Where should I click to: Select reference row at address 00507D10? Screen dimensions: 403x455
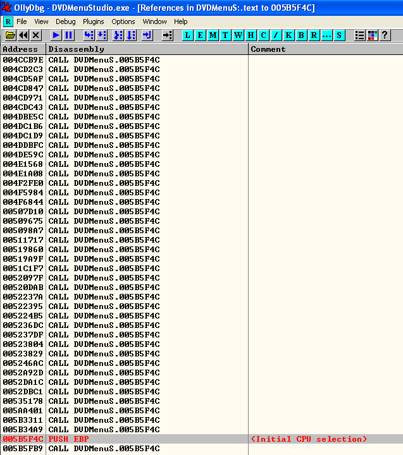tap(202, 212)
